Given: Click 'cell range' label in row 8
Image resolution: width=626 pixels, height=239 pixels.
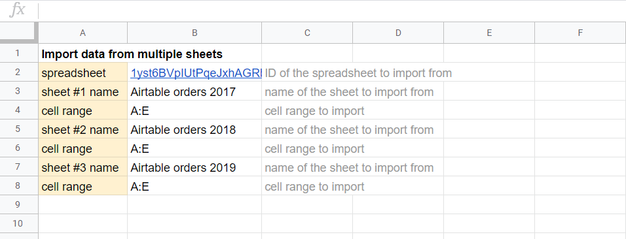Looking at the screenshot, I should point(83,186).
